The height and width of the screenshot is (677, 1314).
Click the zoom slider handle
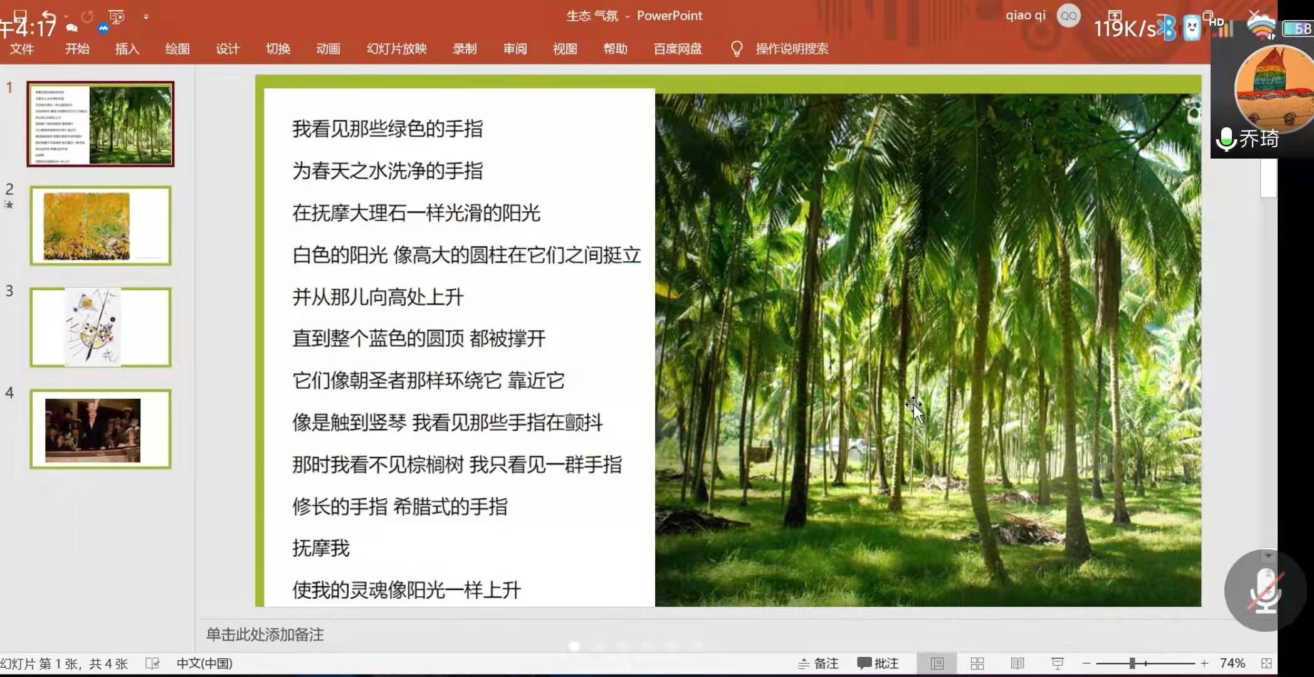pos(1132,663)
